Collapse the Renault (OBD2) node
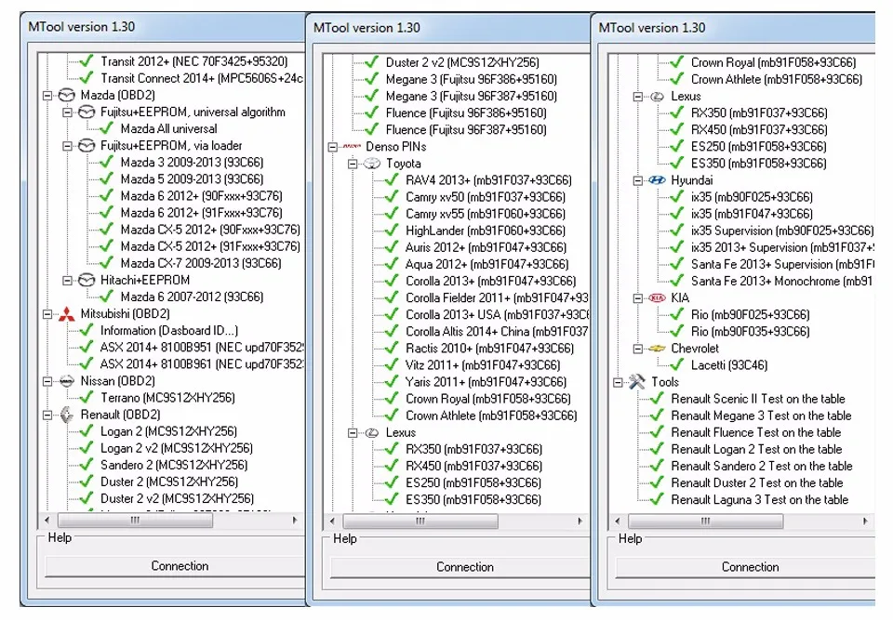 [47, 415]
